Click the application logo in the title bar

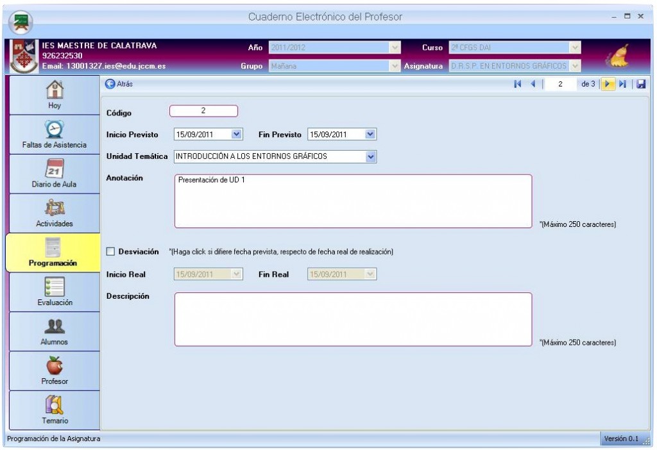21,22
